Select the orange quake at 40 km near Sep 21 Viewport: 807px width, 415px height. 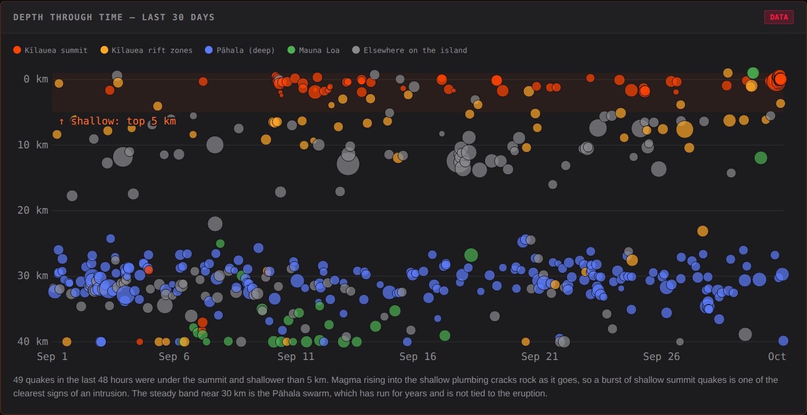click(526, 341)
